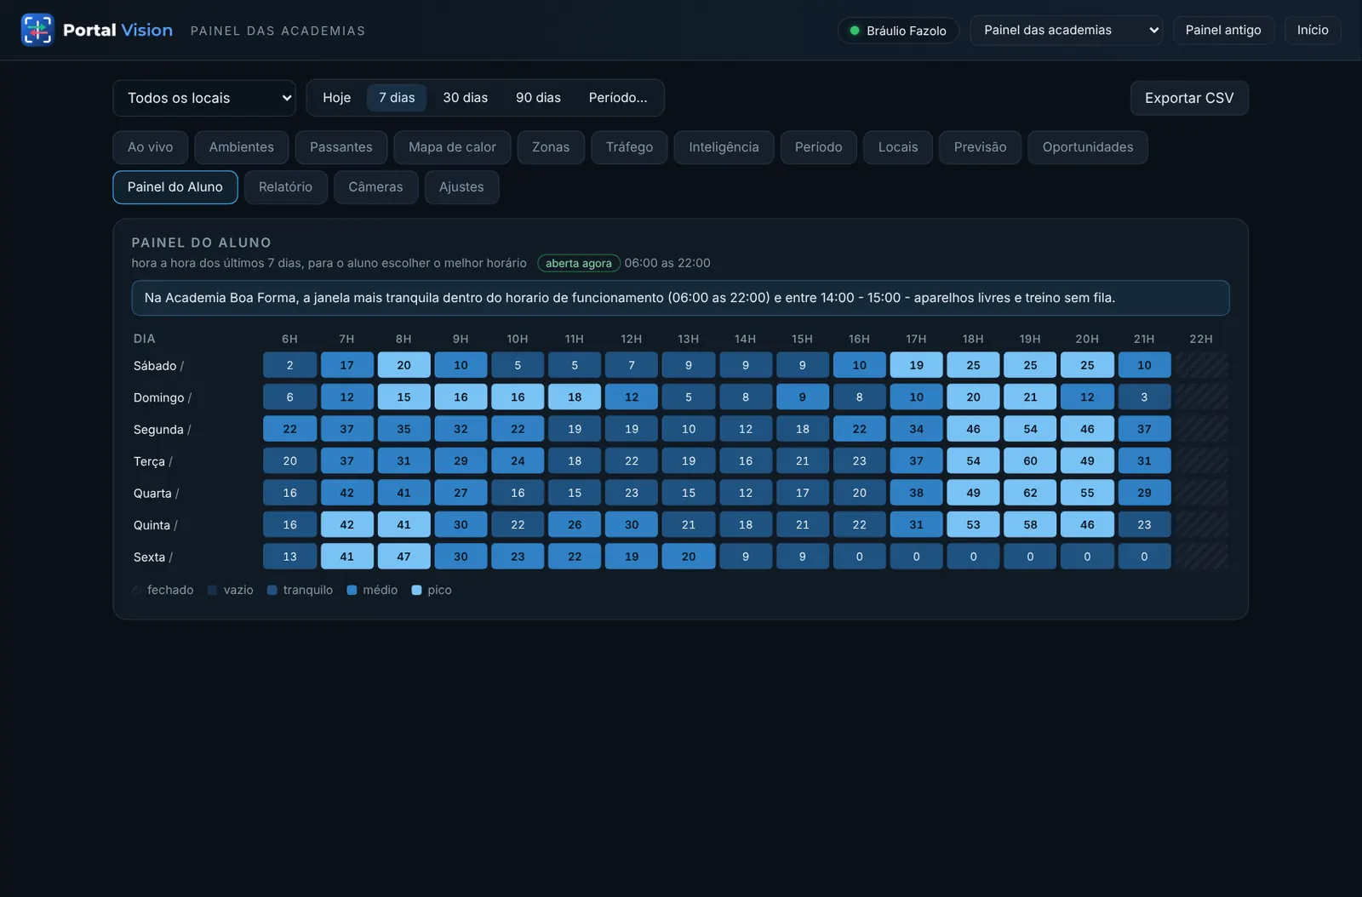The height and width of the screenshot is (897, 1362).
Task: Click the Exportar CSV button
Action: pos(1189,98)
